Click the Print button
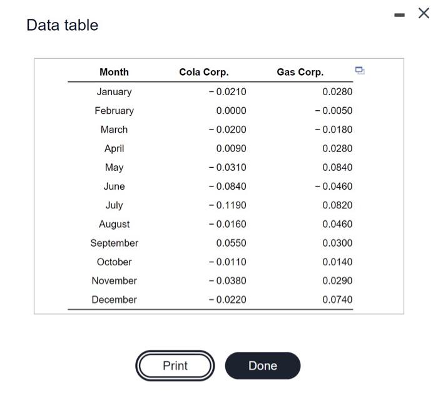438x400 pixels. tap(175, 366)
